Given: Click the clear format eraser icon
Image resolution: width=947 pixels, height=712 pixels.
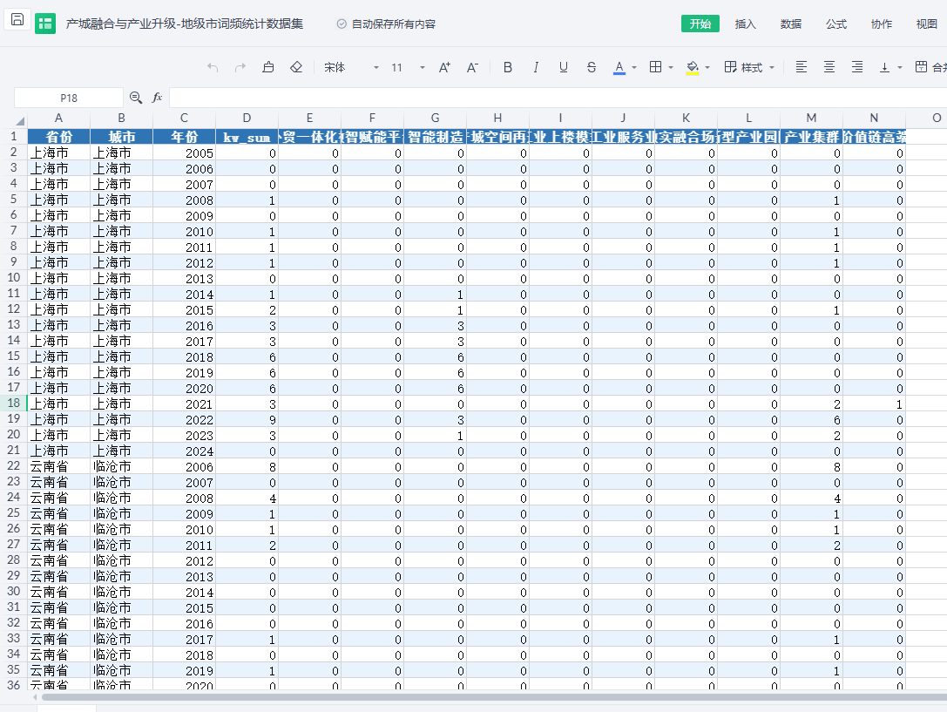Looking at the screenshot, I should (x=296, y=67).
